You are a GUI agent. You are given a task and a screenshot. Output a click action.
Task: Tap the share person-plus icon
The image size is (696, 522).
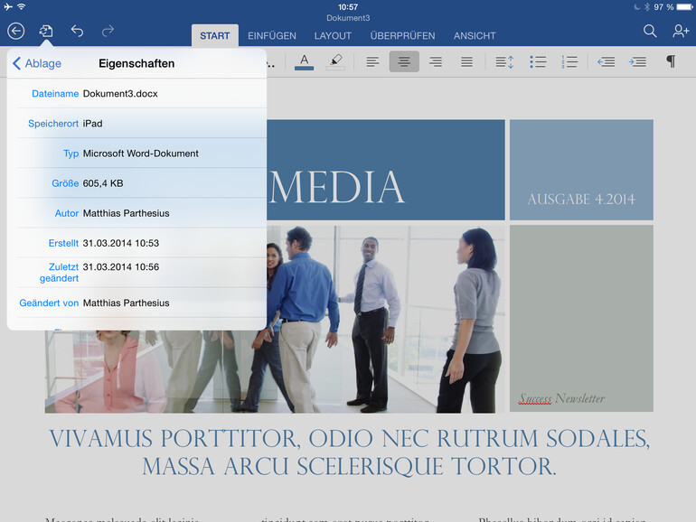[680, 32]
